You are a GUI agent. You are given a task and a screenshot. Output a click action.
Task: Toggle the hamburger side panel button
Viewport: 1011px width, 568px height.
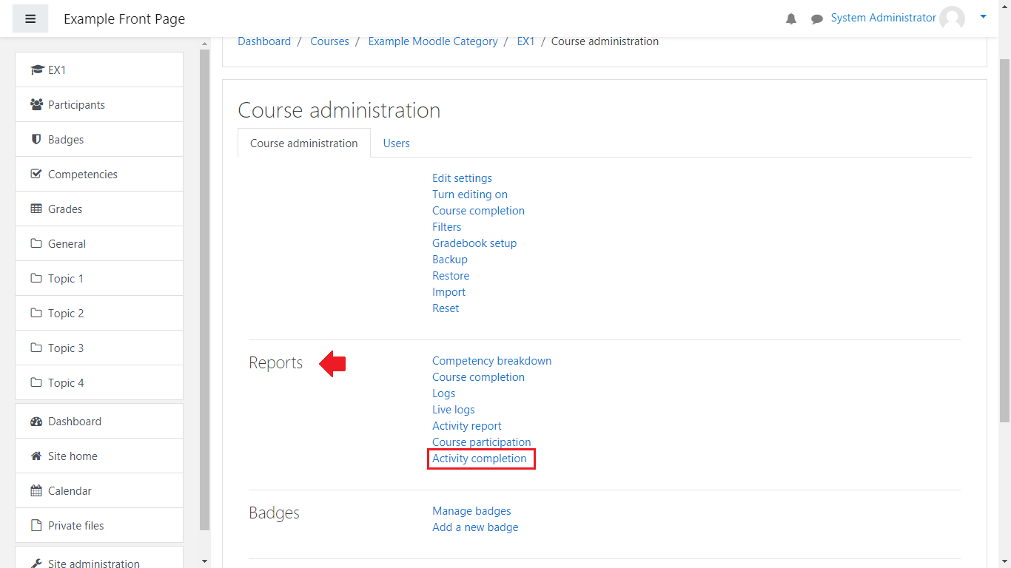coord(30,18)
